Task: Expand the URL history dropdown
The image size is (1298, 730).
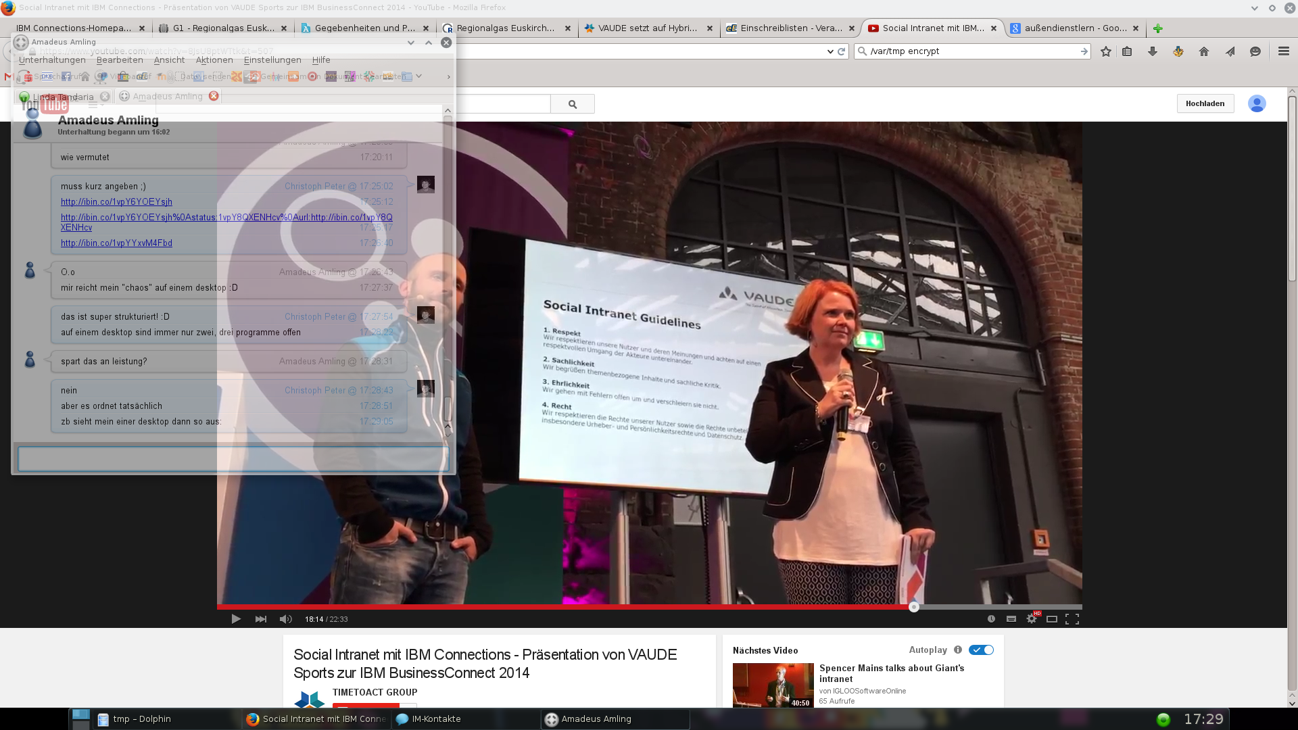Action: (830, 51)
